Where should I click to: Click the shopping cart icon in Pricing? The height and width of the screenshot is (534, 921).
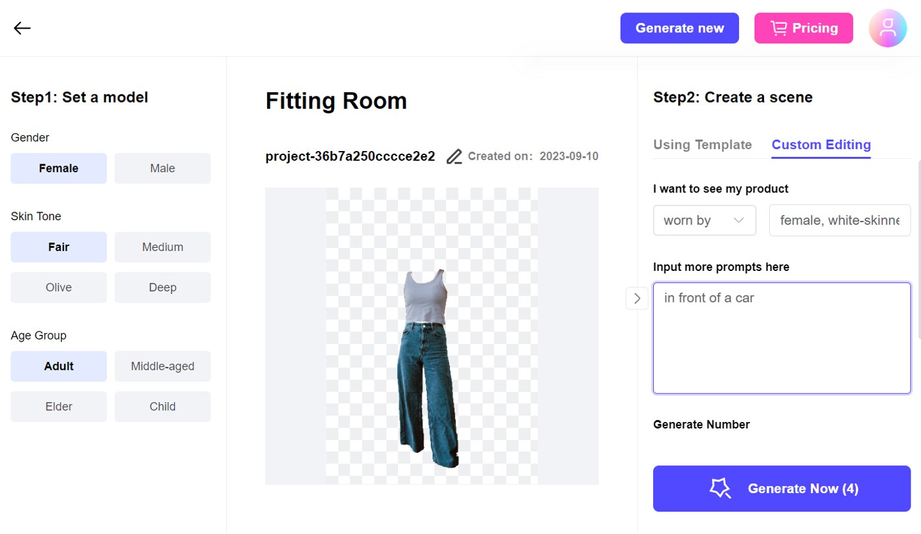[778, 28]
